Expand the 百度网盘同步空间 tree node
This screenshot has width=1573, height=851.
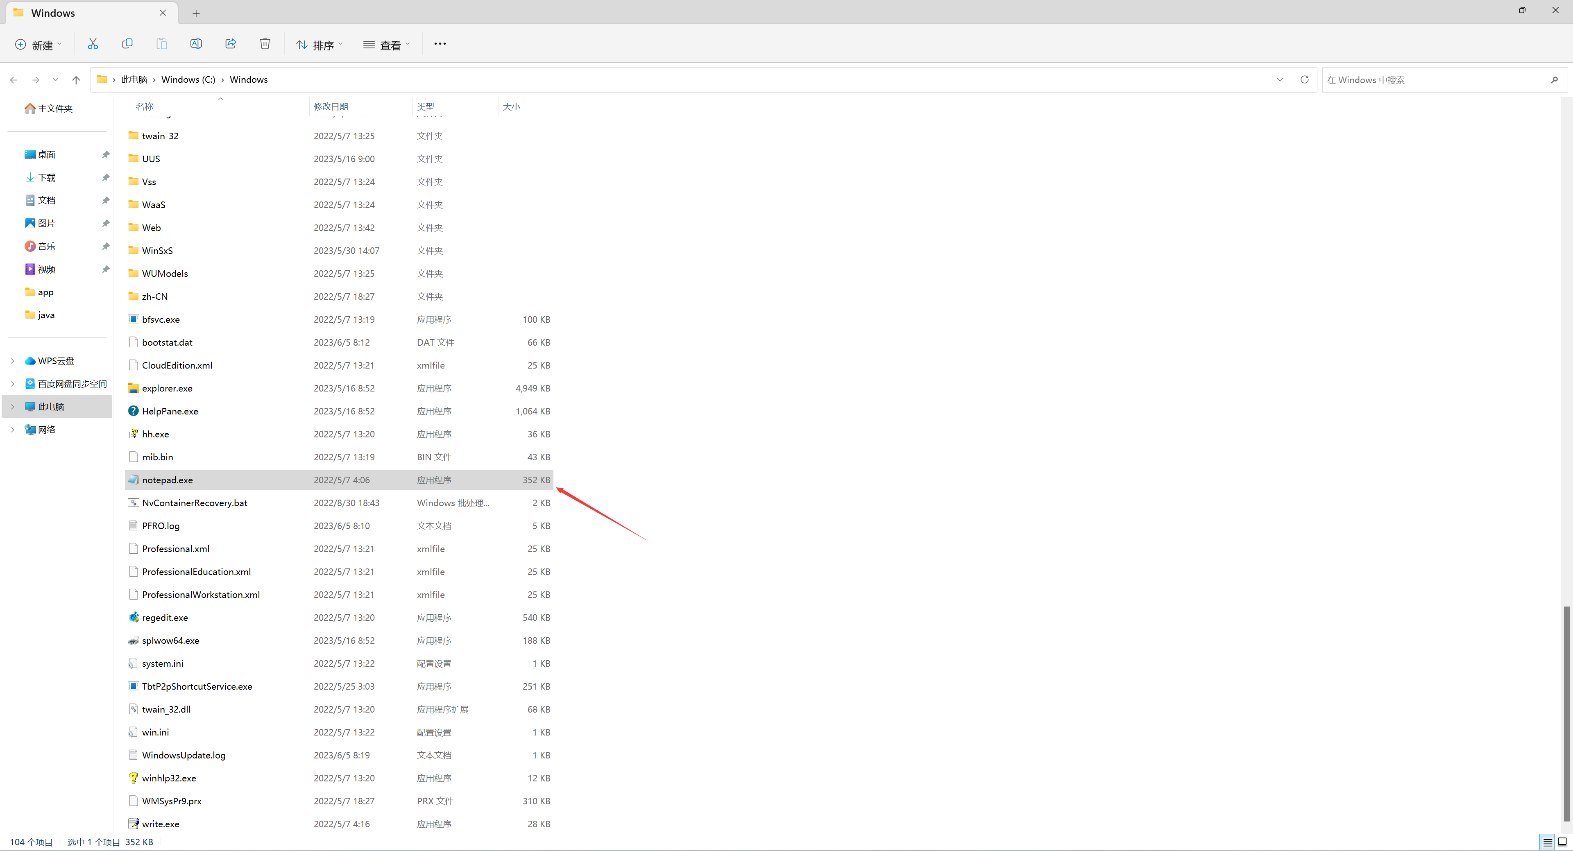tap(12, 383)
